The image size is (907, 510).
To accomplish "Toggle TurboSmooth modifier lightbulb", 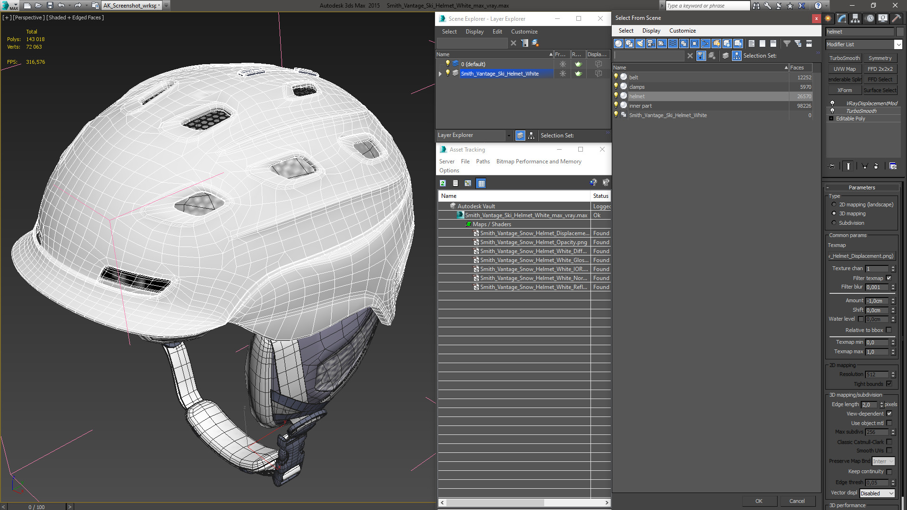I will (832, 110).
